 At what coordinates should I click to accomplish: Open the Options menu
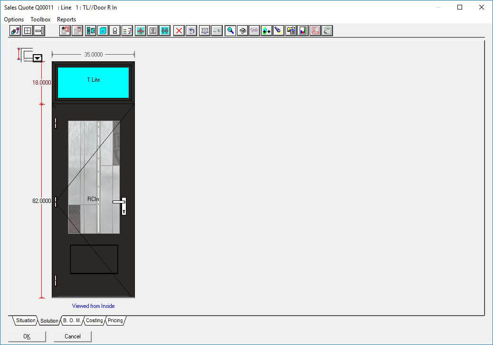pyautogui.click(x=14, y=19)
